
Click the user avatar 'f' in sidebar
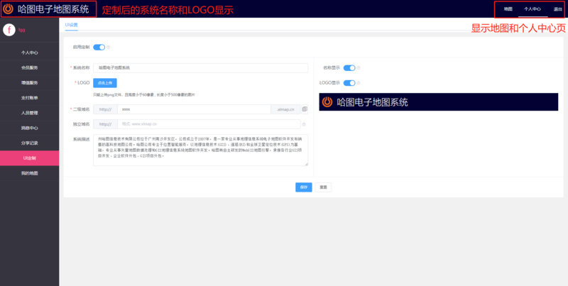[9, 30]
